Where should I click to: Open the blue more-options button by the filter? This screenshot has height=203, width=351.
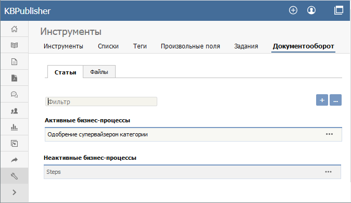[335, 100]
